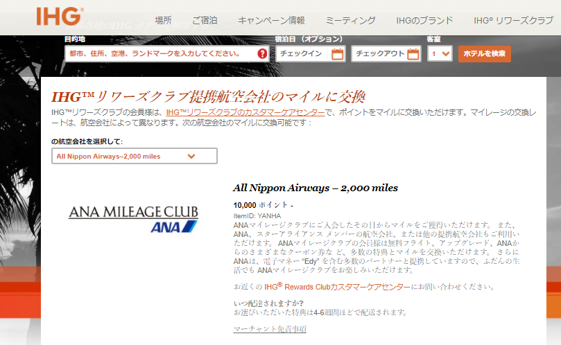The width and height of the screenshot is (561, 345).
Task: Click the いつ配送されますか? heading
Action: click(x=268, y=303)
